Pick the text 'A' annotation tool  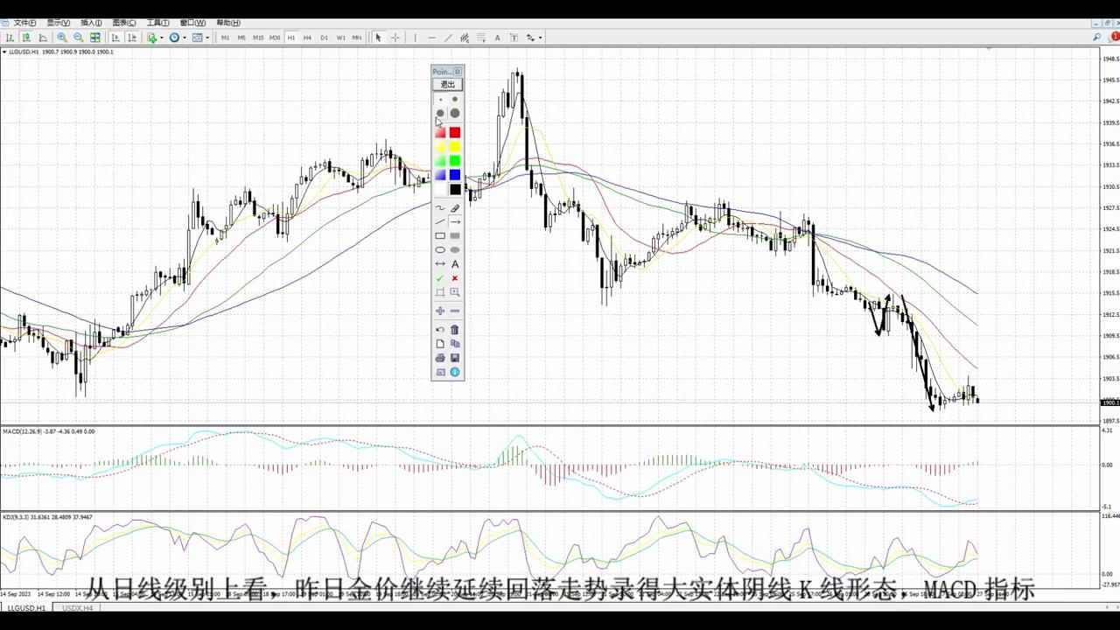point(455,264)
